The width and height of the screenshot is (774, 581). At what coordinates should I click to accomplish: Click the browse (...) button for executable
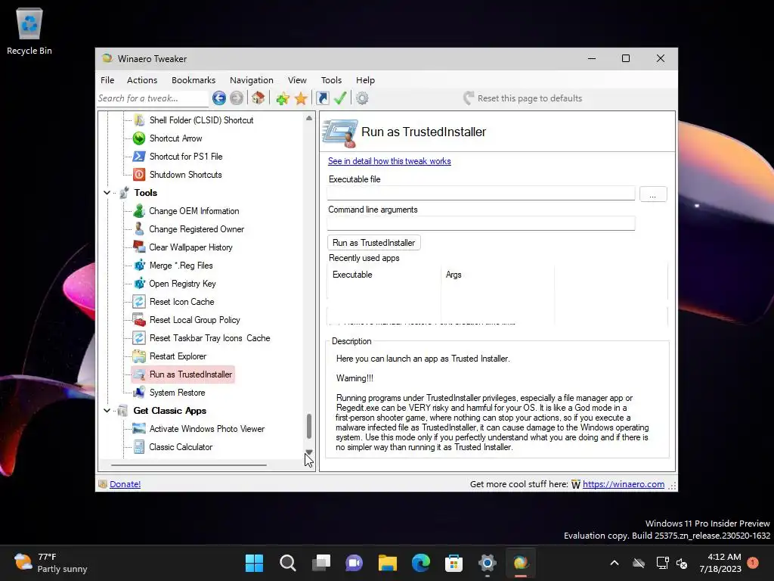652,194
